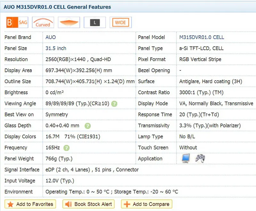Click the monitor application icon
This screenshot has height=211, width=256.
point(186,158)
